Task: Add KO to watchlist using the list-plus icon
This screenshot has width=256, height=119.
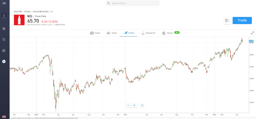Action: 227,20
